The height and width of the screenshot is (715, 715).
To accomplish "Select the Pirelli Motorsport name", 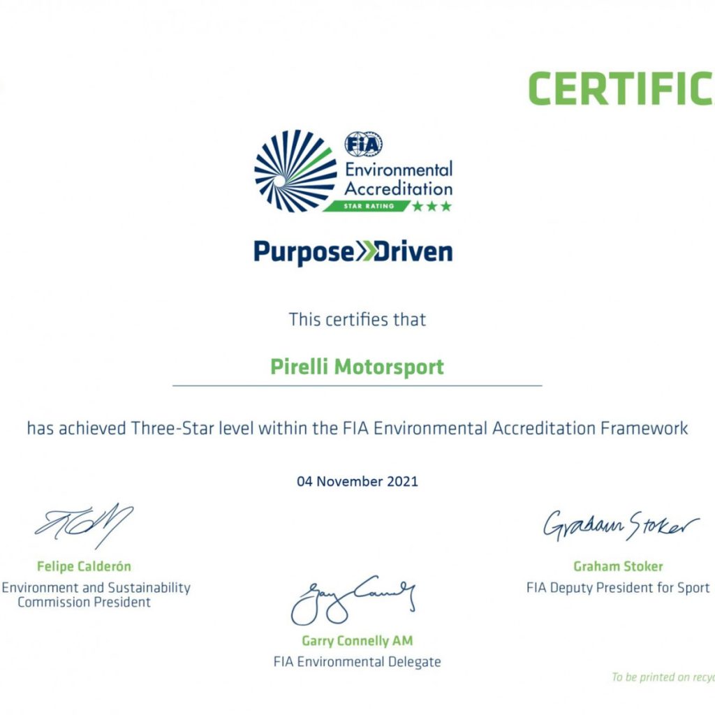I will click(x=357, y=367).
